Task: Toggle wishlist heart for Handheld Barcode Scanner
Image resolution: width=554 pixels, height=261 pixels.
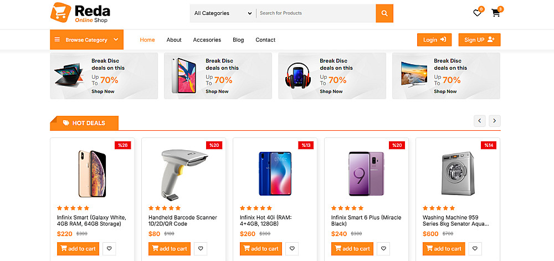Action: 201,249
